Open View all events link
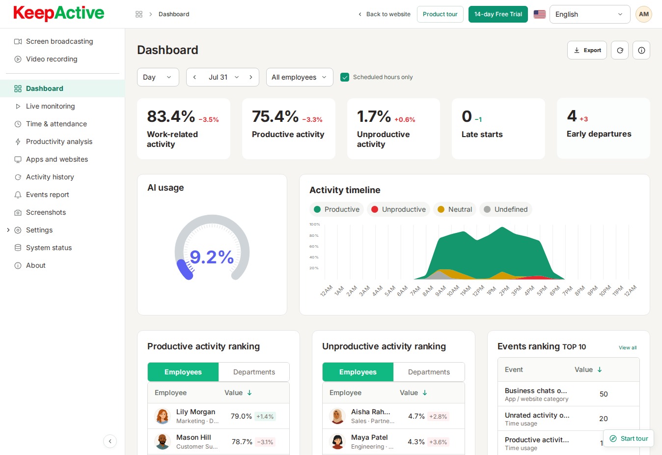The image size is (662, 455). pyautogui.click(x=628, y=347)
